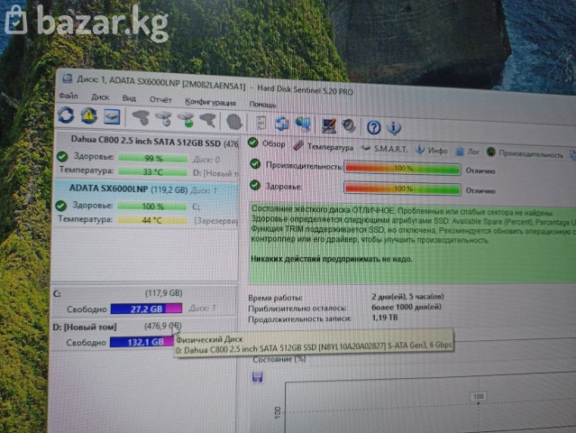Click the ADATA 44 °C temperature bar
This screenshot has height=433, width=576.
click(151, 219)
